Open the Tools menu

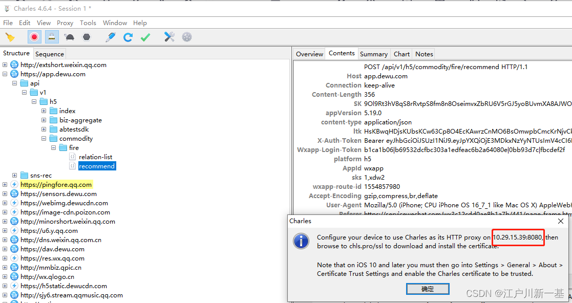pyautogui.click(x=88, y=23)
